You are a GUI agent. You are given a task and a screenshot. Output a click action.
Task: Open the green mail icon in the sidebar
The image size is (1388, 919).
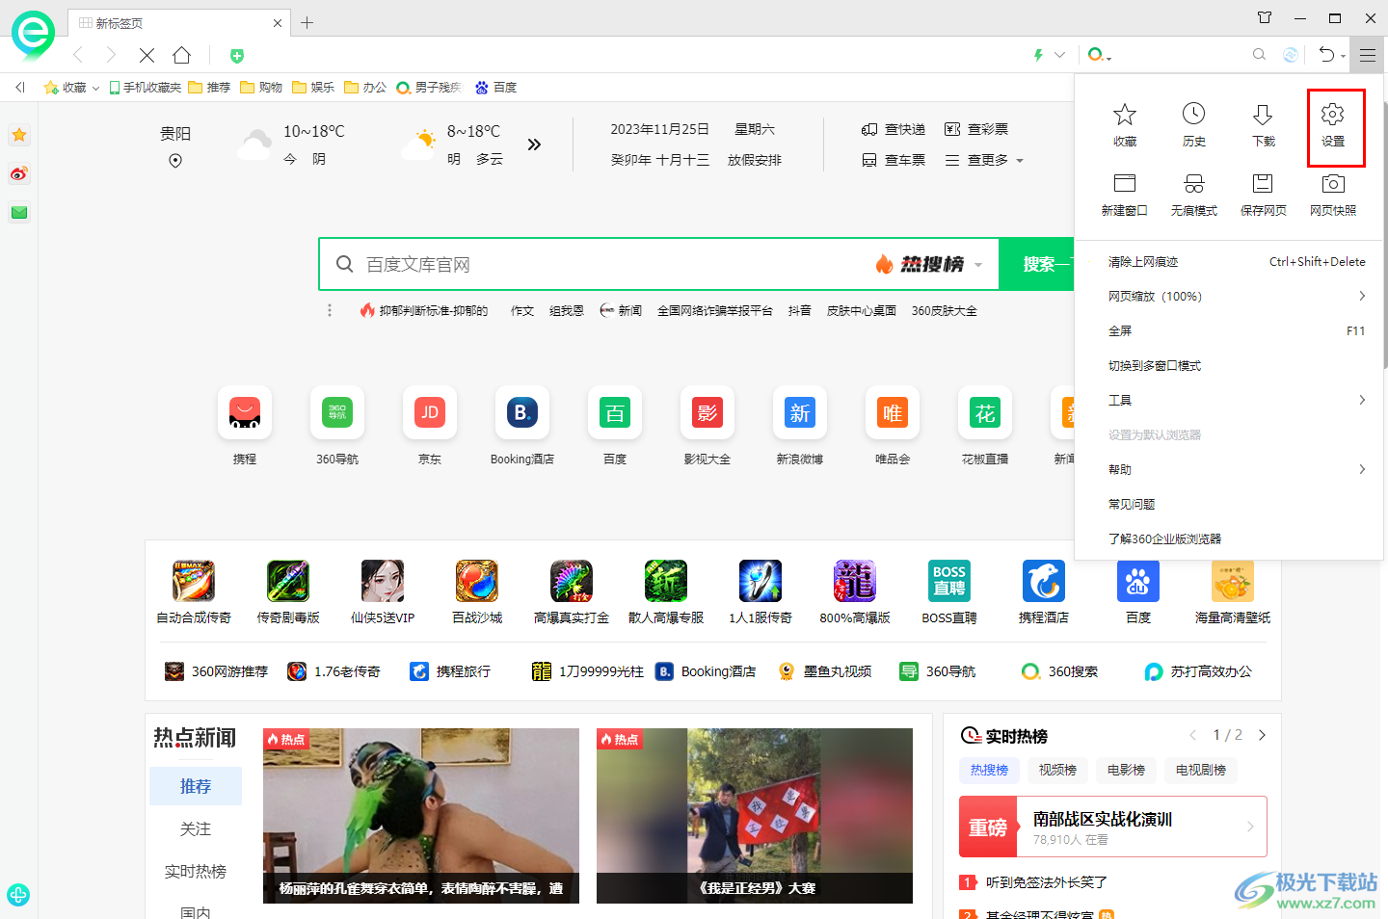tap(19, 212)
